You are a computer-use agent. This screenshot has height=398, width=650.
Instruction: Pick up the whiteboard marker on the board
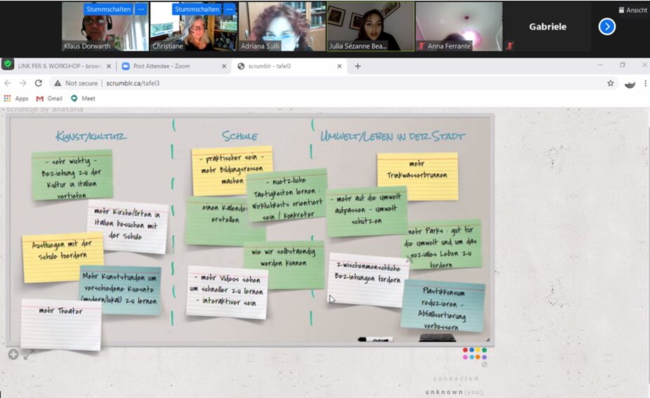click(375, 340)
